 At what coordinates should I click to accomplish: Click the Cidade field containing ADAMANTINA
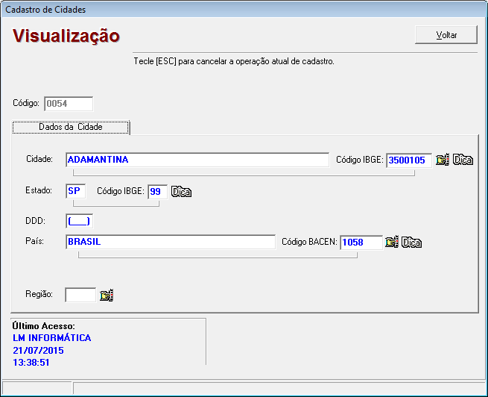(x=197, y=160)
